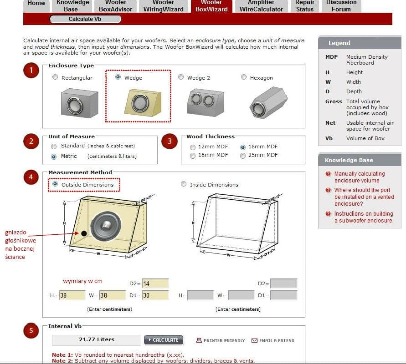Image resolution: width=406 pixels, height=364 pixels.
Task: Click the Rectangular enclosure box image
Action: [79, 103]
